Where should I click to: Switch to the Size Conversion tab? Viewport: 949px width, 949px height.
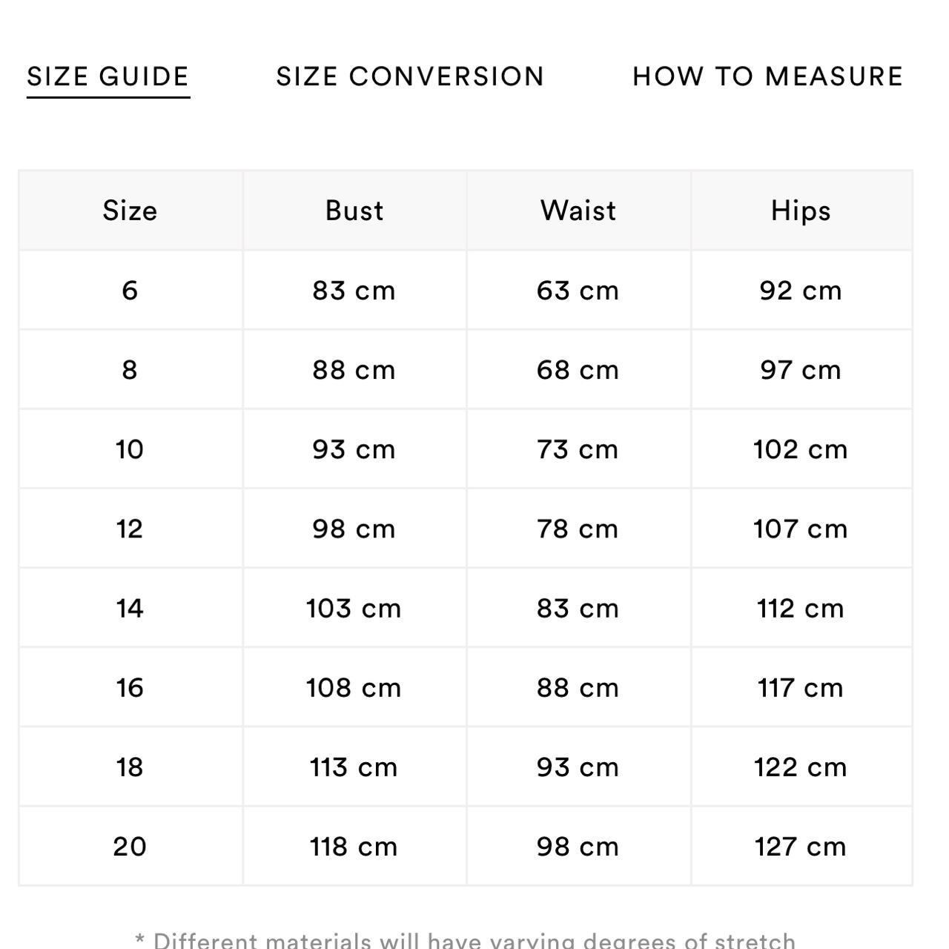tap(410, 76)
